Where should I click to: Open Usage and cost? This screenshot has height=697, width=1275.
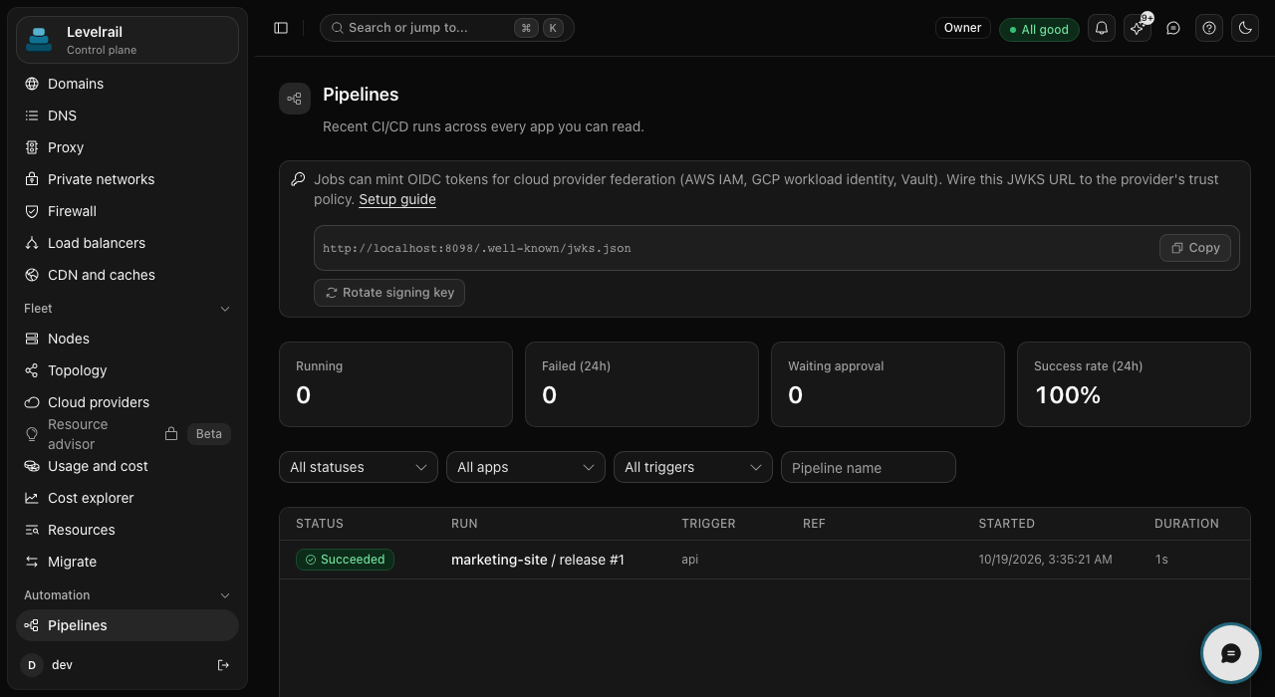[x=127, y=466]
